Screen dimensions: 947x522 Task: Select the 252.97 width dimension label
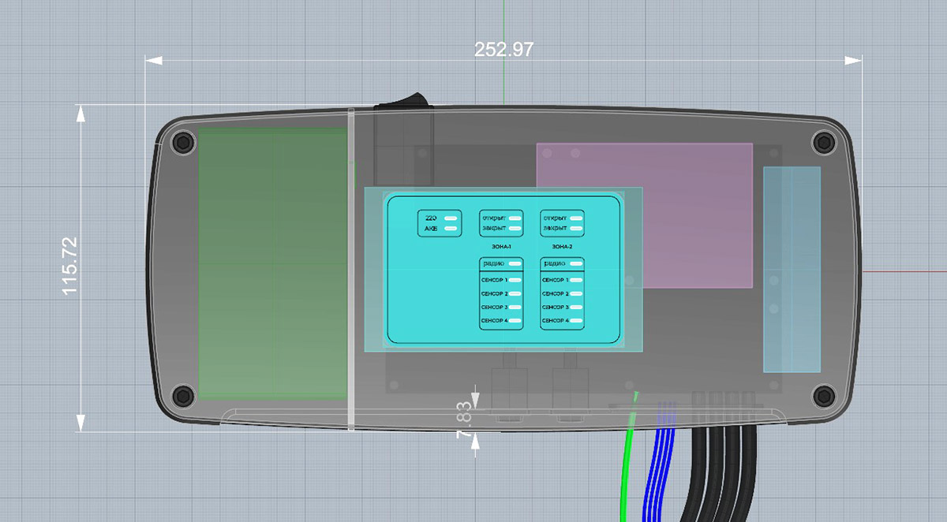503,50
